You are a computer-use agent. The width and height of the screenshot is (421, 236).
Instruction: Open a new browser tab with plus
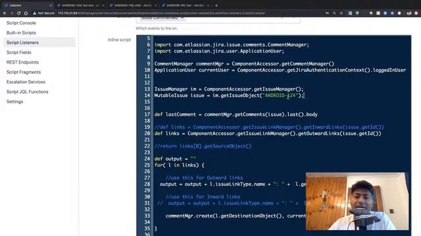coord(216,5)
